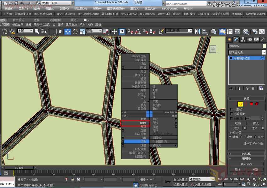Click the 插入顶点 button in panel
The width and height of the screenshot is (267, 188).
[246, 164]
